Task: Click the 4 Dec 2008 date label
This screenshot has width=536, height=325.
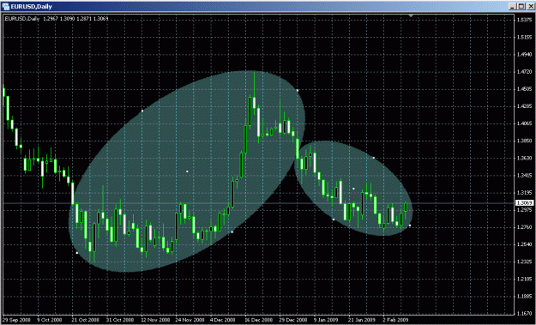Action: tap(222, 320)
